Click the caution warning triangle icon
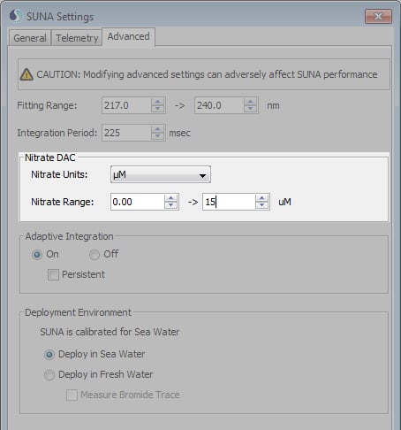The width and height of the screenshot is (401, 430). [26, 74]
